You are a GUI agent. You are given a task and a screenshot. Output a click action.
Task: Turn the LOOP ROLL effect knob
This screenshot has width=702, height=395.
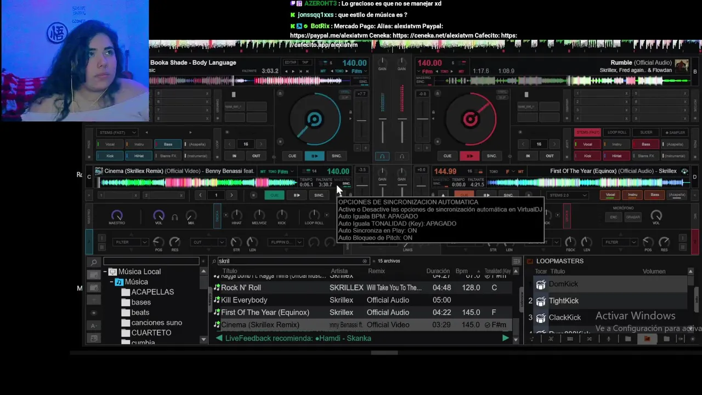[314, 215]
